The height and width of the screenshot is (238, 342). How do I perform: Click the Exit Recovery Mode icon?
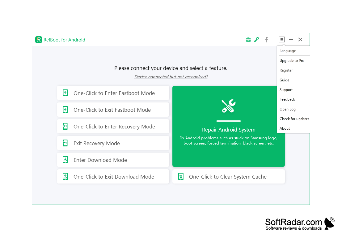tap(65, 143)
